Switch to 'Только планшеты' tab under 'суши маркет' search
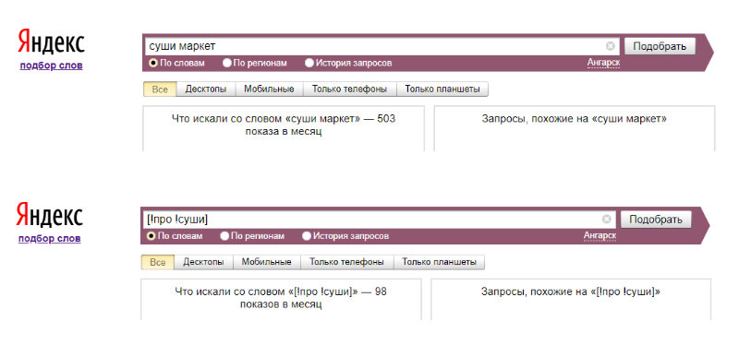 (x=442, y=89)
